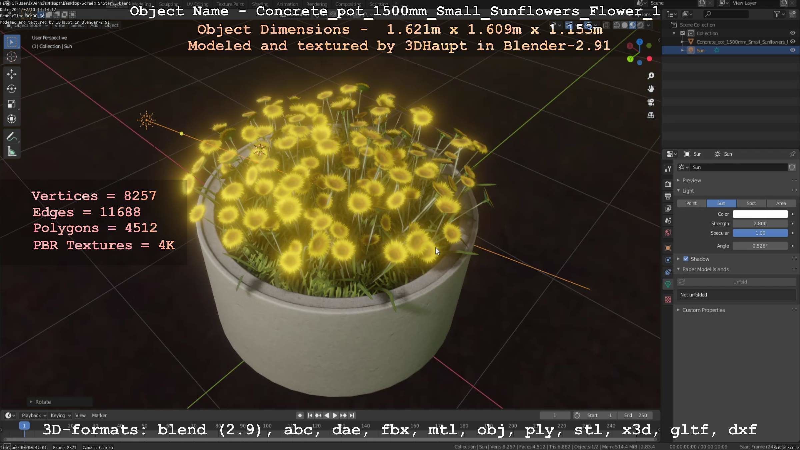Play animation forward

coord(335,415)
